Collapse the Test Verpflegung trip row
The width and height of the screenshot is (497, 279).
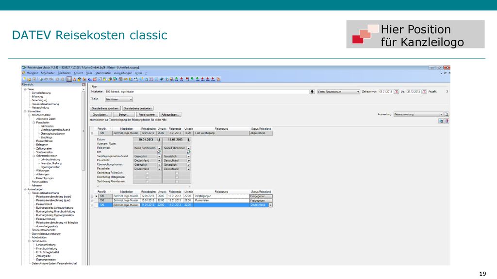click(92, 133)
